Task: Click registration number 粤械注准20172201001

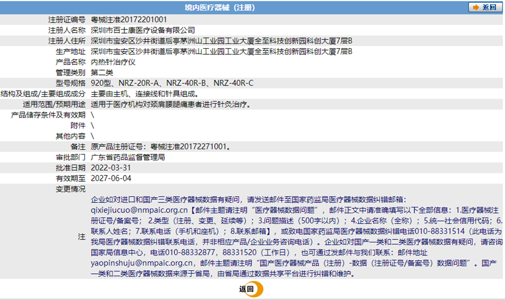Action: pyautogui.click(x=129, y=20)
